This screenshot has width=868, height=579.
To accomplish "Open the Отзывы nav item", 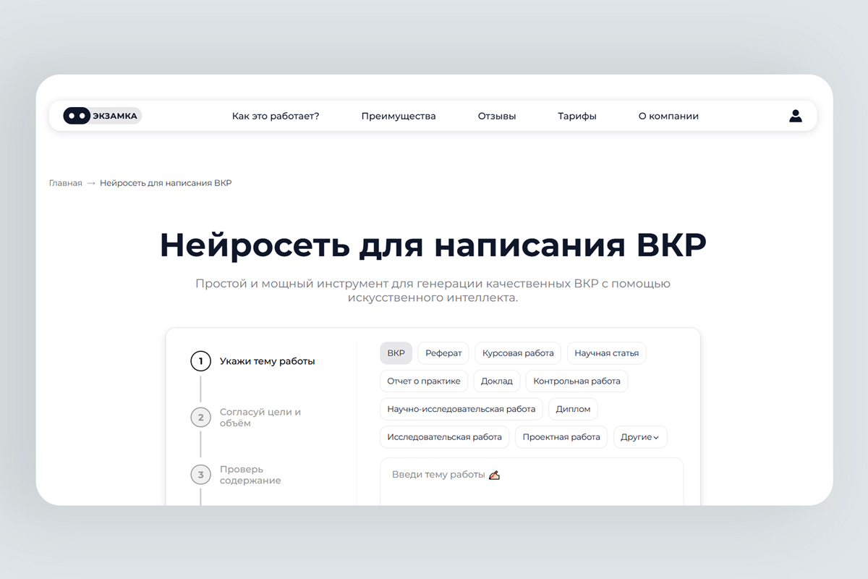I will pyautogui.click(x=497, y=116).
